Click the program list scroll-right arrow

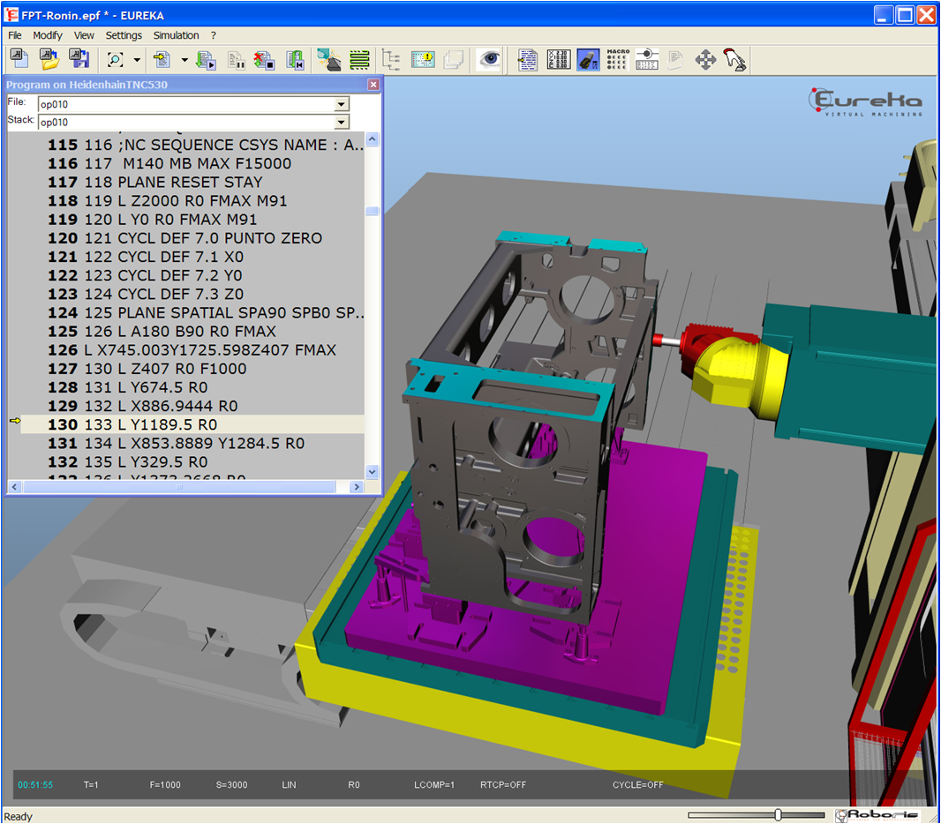coord(357,487)
